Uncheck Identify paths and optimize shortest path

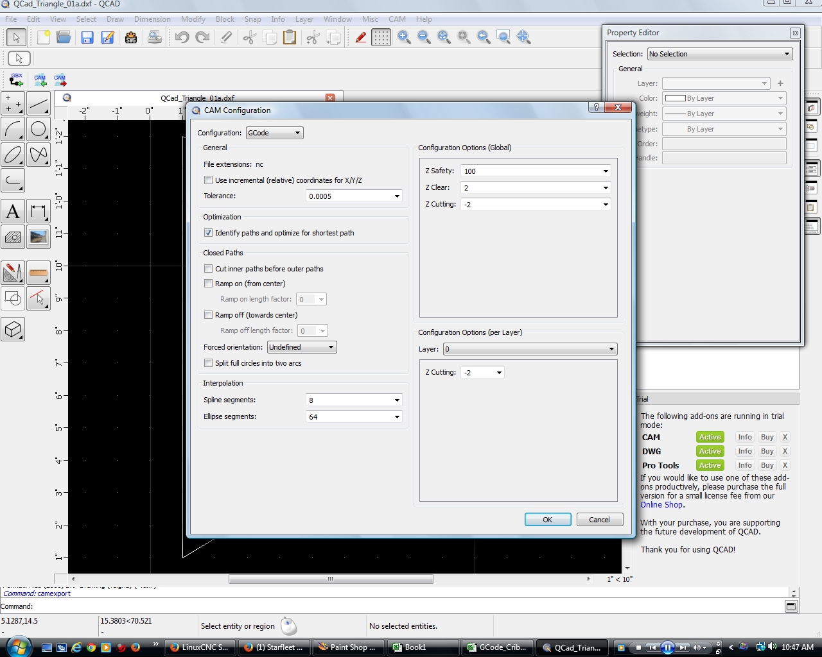pyautogui.click(x=208, y=233)
